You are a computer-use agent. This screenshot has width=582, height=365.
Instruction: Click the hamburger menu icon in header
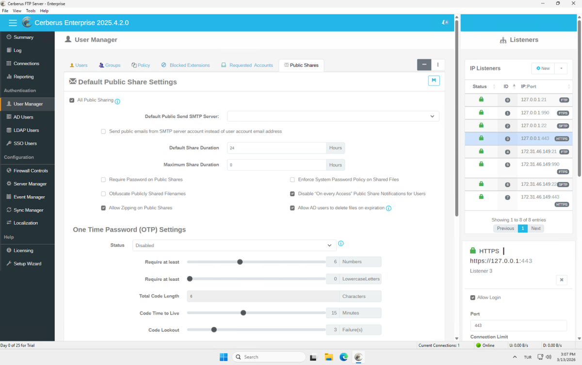point(13,23)
